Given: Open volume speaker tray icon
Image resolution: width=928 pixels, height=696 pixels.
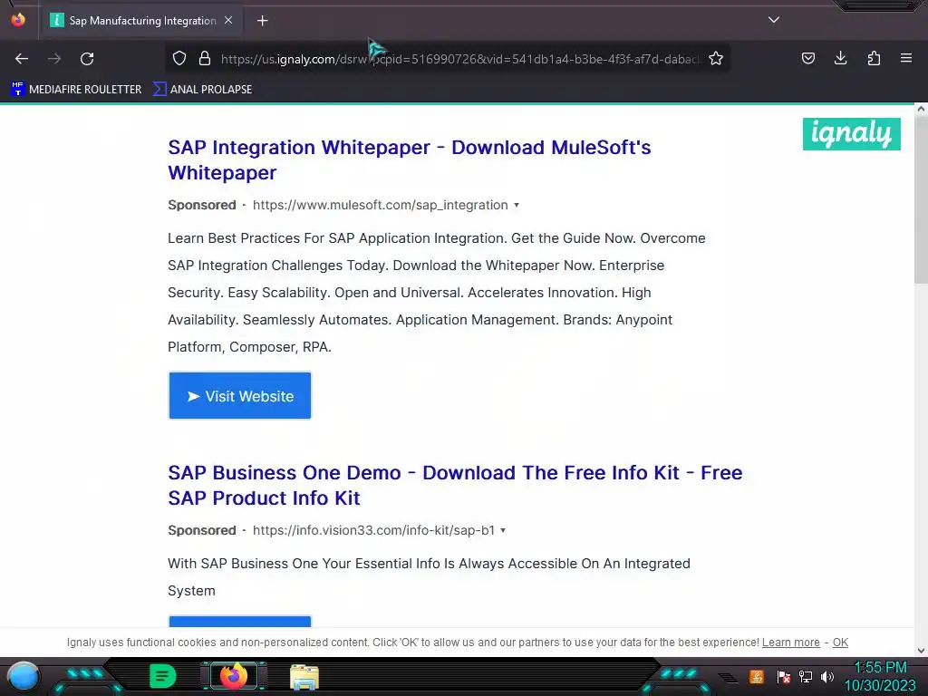Looking at the screenshot, I should point(827,677).
